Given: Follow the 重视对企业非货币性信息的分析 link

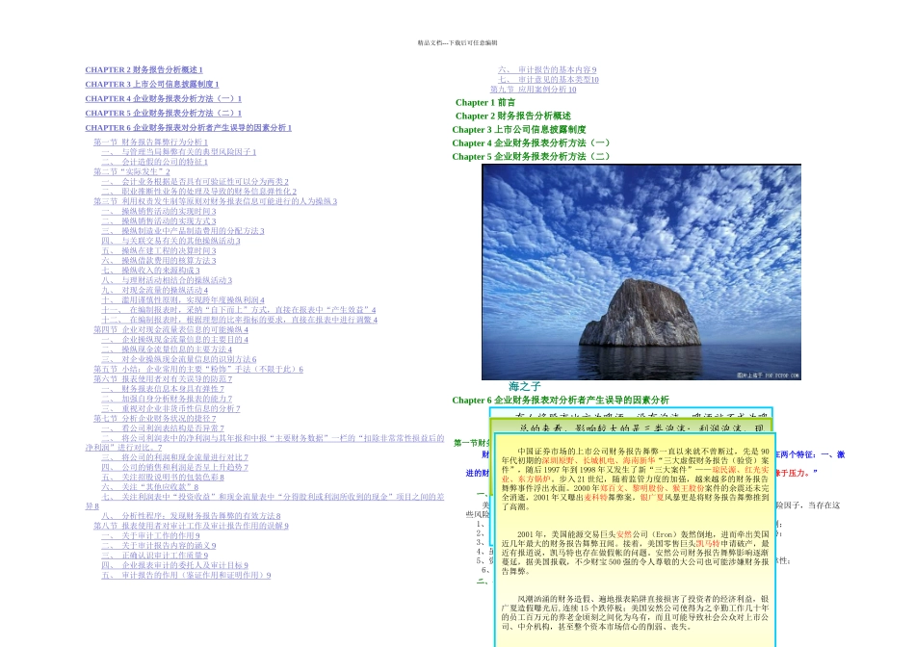Looking at the screenshot, I should pos(170,408).
